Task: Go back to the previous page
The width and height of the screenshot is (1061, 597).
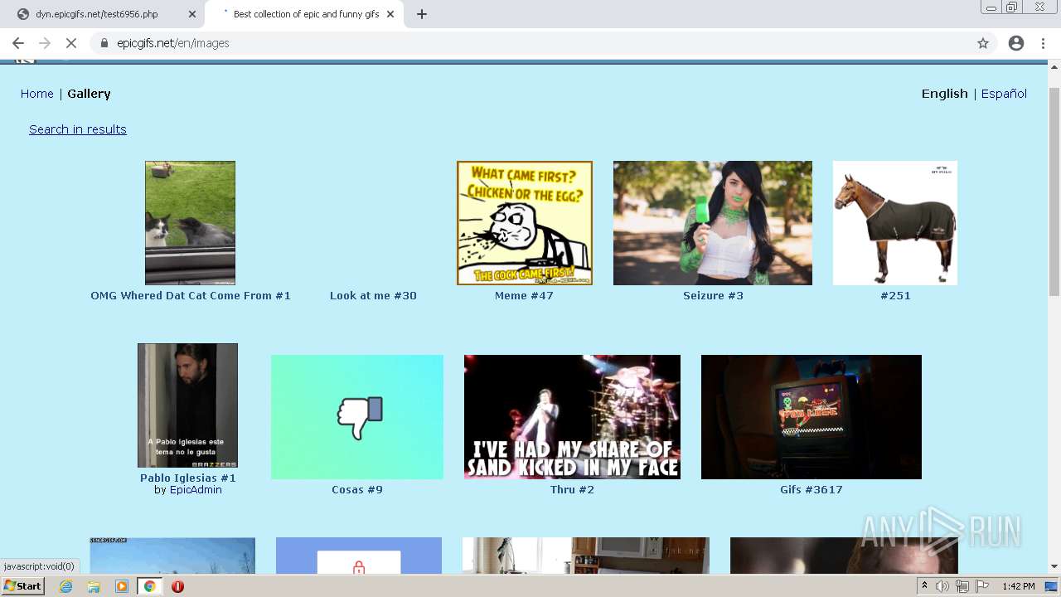Action: [x=18, y=43]
